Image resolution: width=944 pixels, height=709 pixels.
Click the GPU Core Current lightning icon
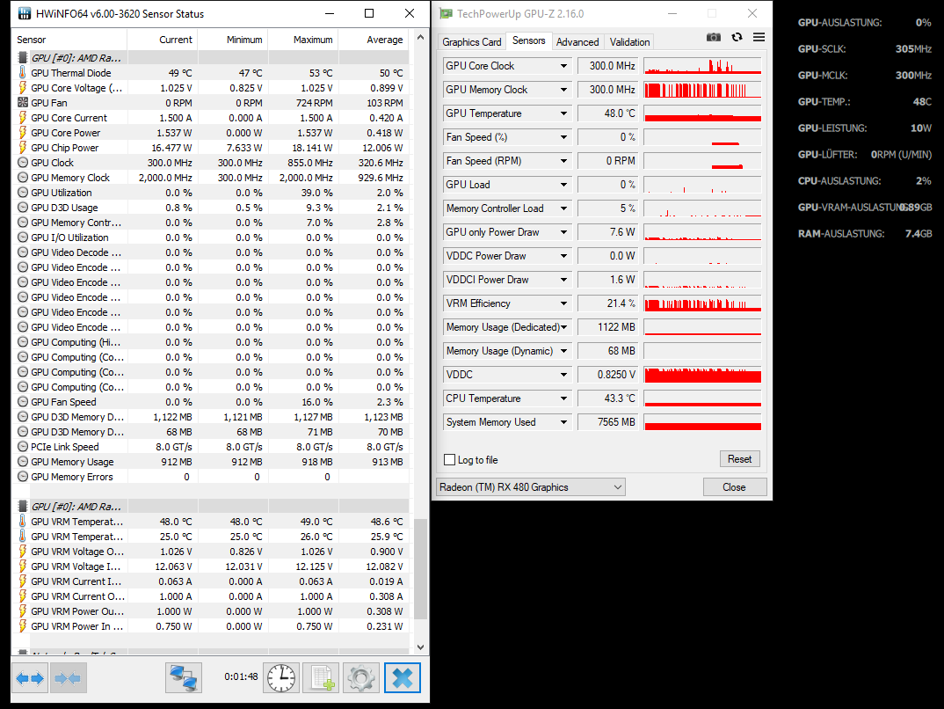click(x=22, y=118)
